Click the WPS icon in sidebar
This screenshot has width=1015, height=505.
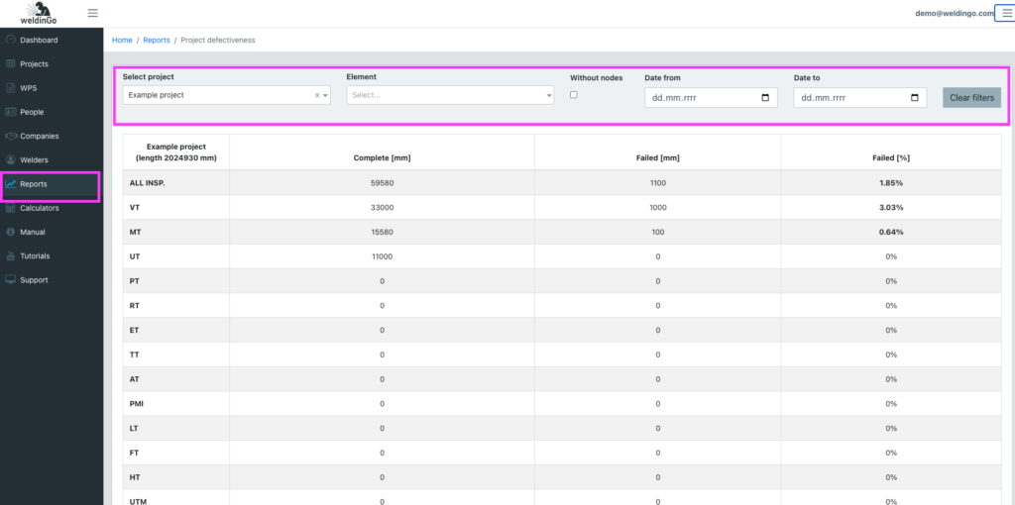pyautogui.click(x=11, y=88)
